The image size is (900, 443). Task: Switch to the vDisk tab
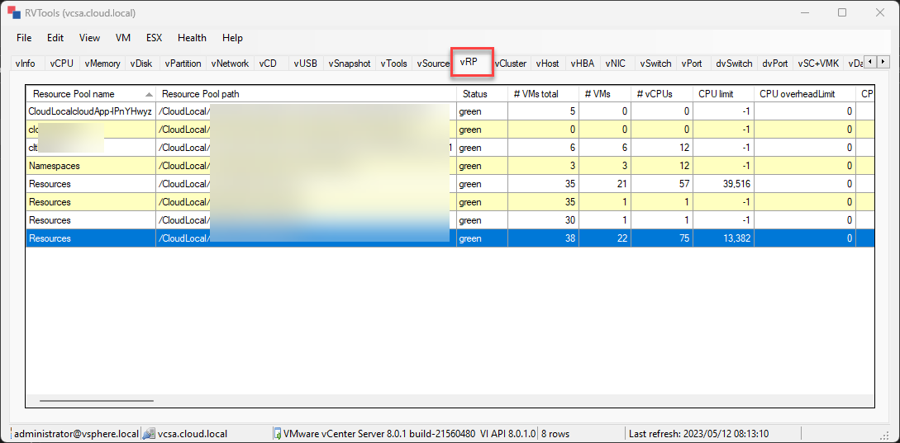tap(141, 64)
